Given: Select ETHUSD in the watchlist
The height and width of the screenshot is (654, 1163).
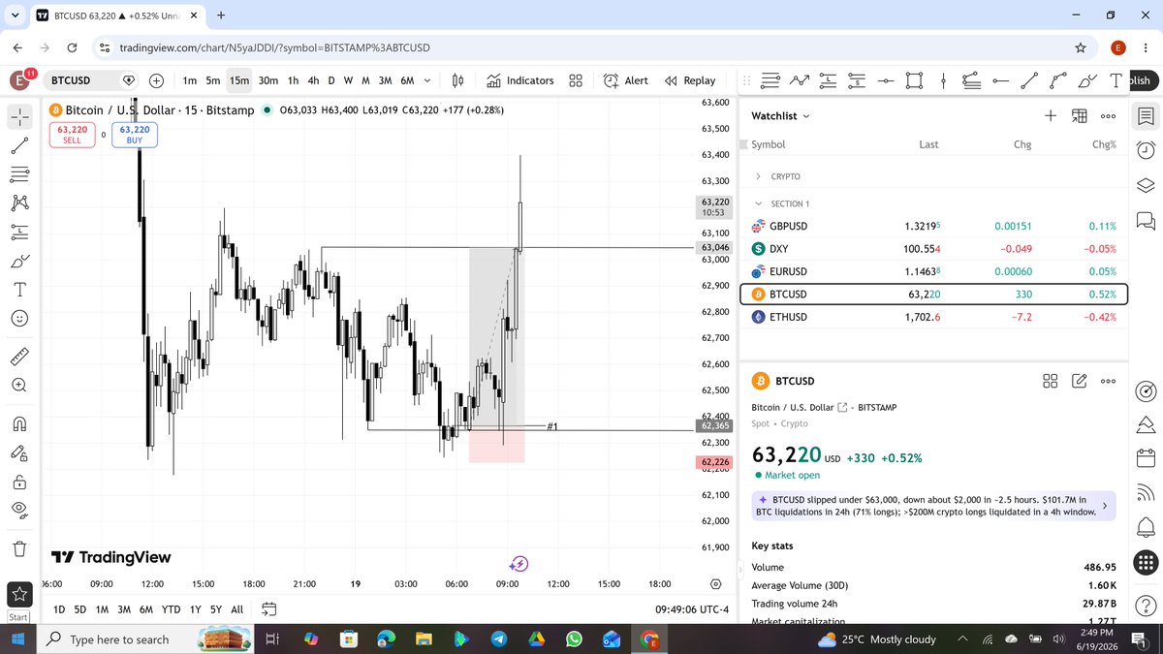Looking at the screenshot, I should click(x=933, y=317).
